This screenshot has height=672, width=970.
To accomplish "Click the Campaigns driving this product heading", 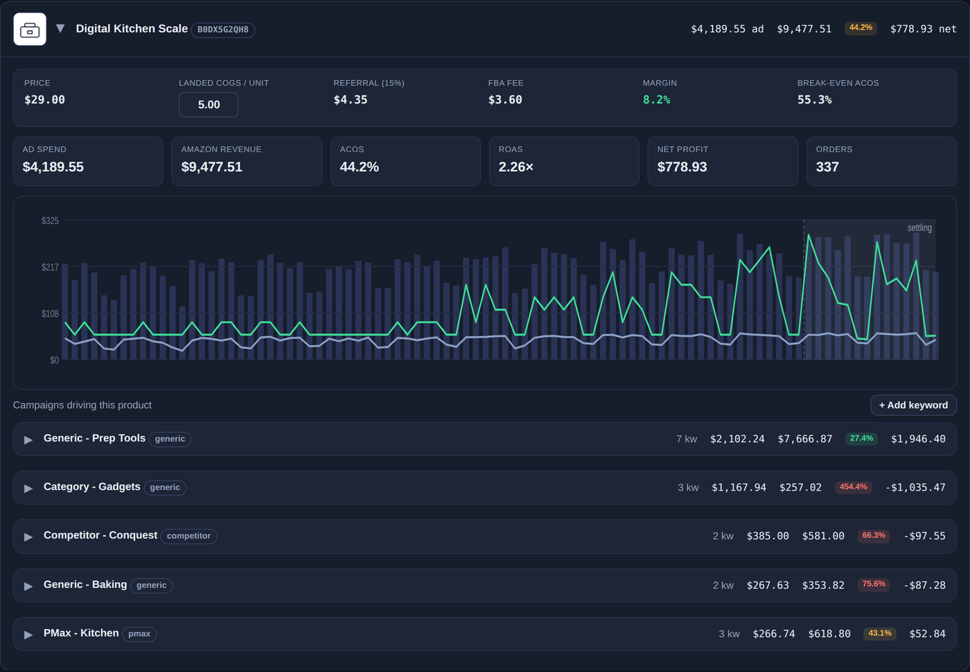I will click(82, 405).
